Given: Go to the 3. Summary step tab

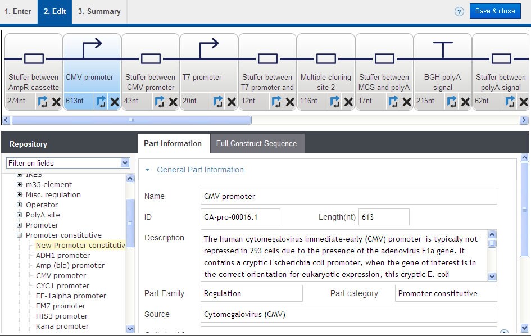Looking at the screenshot, I should click(99, 11).
